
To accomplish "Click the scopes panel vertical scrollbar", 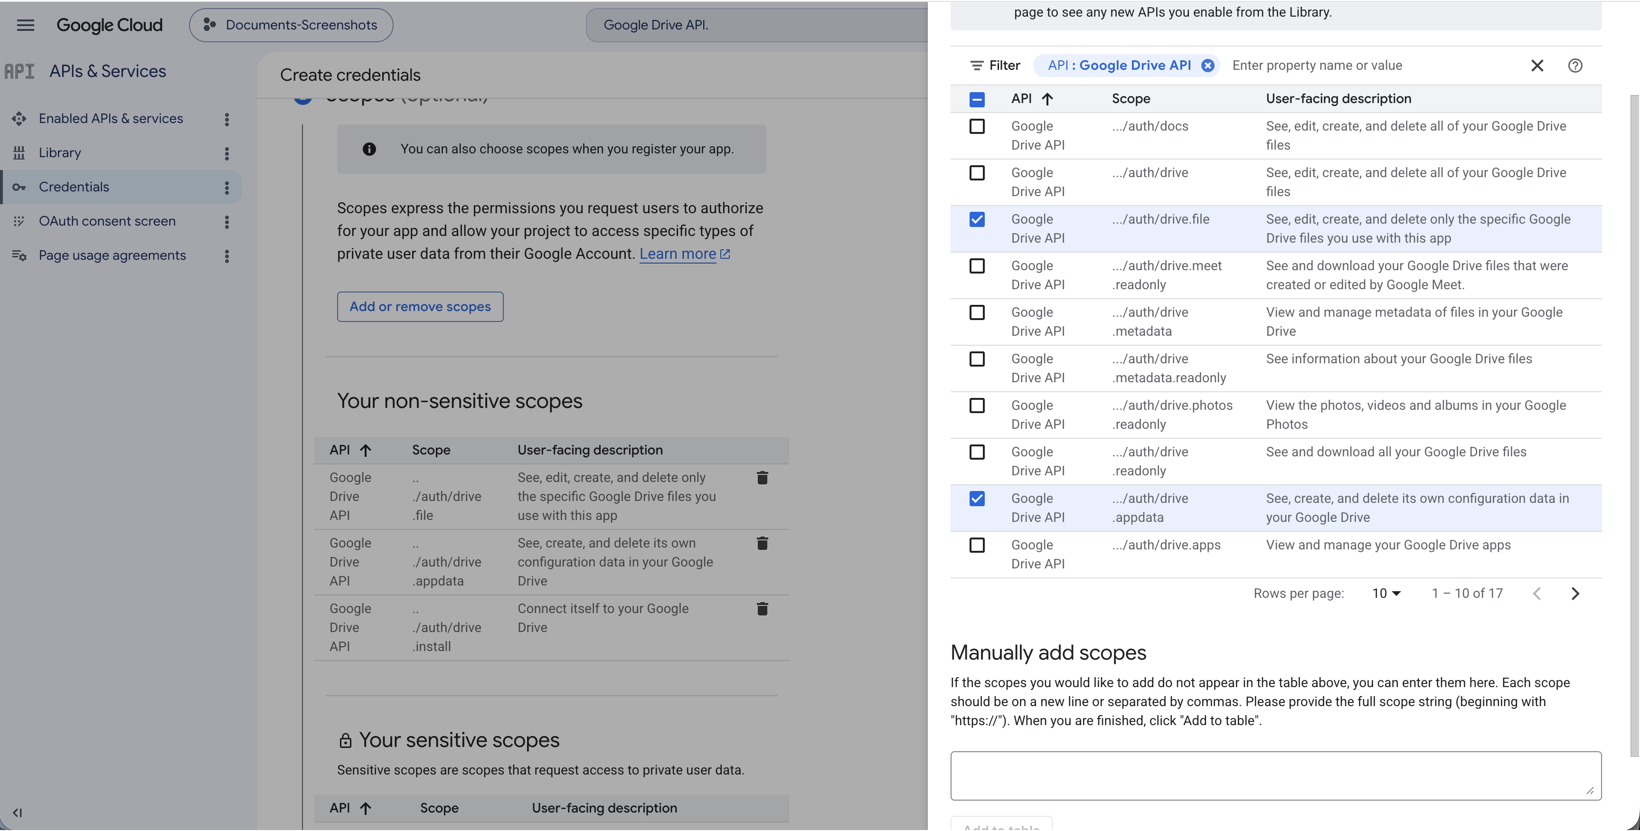I will (x=1634, y=425).
